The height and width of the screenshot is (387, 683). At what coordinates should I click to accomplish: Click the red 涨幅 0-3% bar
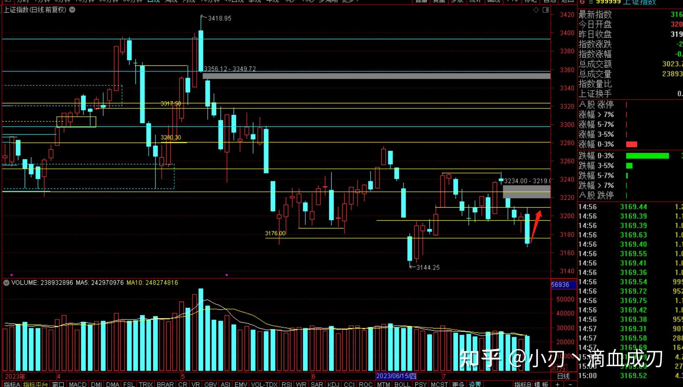pos(632,144)
